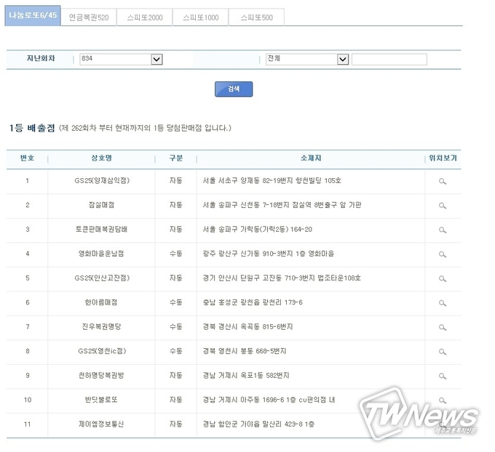Click the 소재지 column header
495x452 pixels.
[311, 158]
